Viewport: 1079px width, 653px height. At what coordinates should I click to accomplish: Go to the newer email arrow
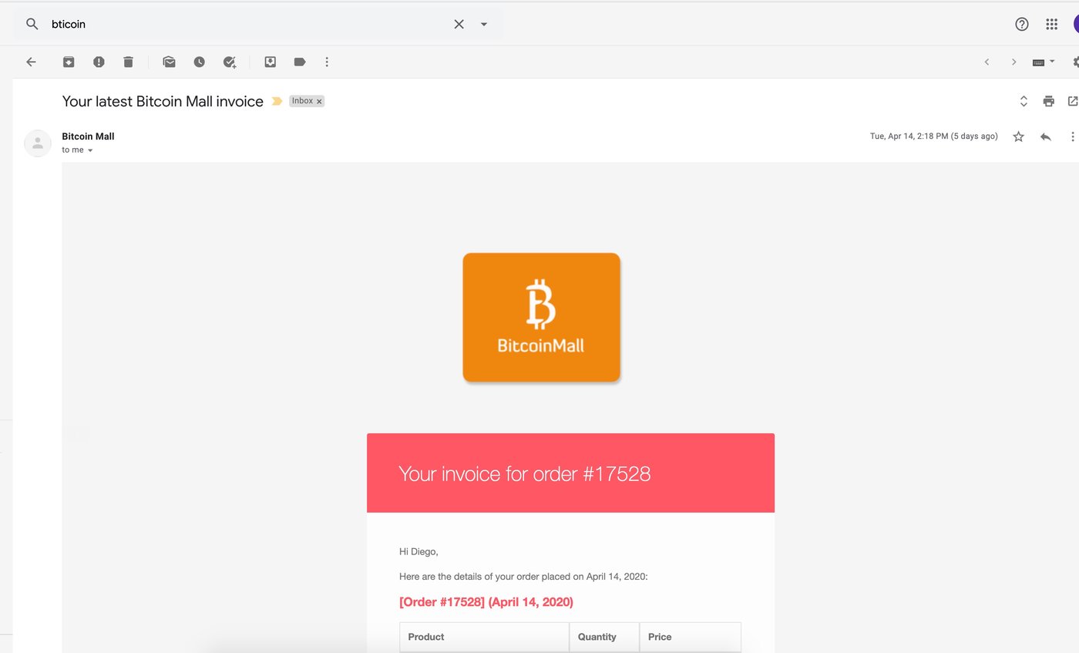pos(987,62)
